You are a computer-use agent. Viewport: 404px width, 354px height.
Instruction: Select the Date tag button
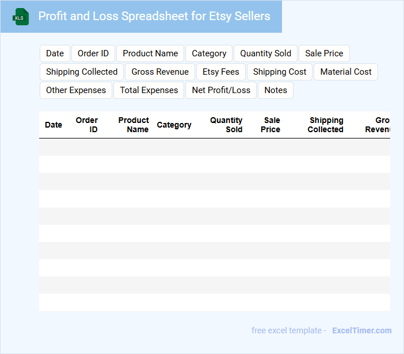click(55, 53)
